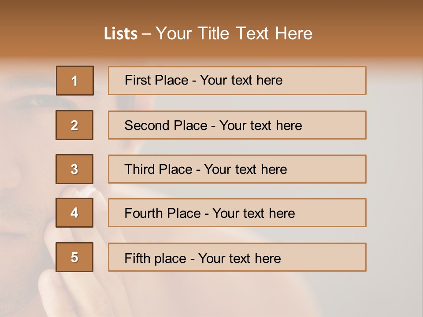Select the 'Fifth place - Your text here' box
This screenshot has height=317, width=423.
pos(237,257)
